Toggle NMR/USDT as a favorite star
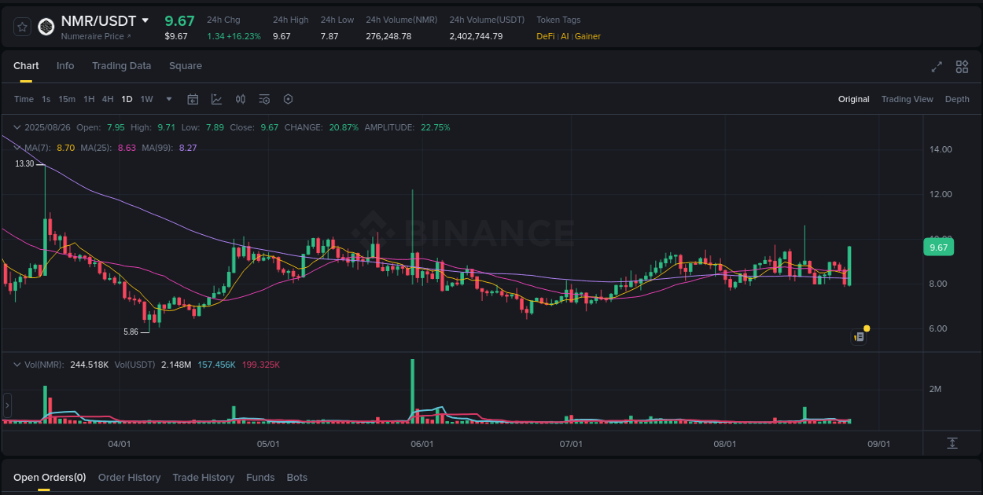 (x=22, y=26)
